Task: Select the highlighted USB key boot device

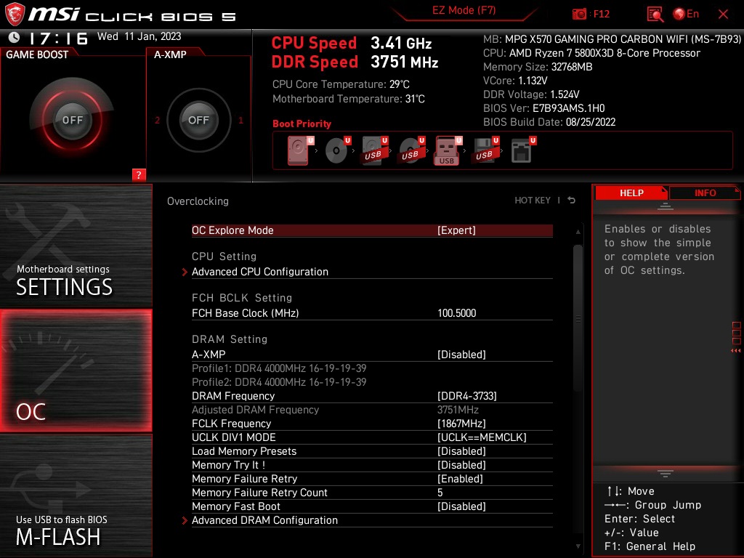Action: (448, 151)
